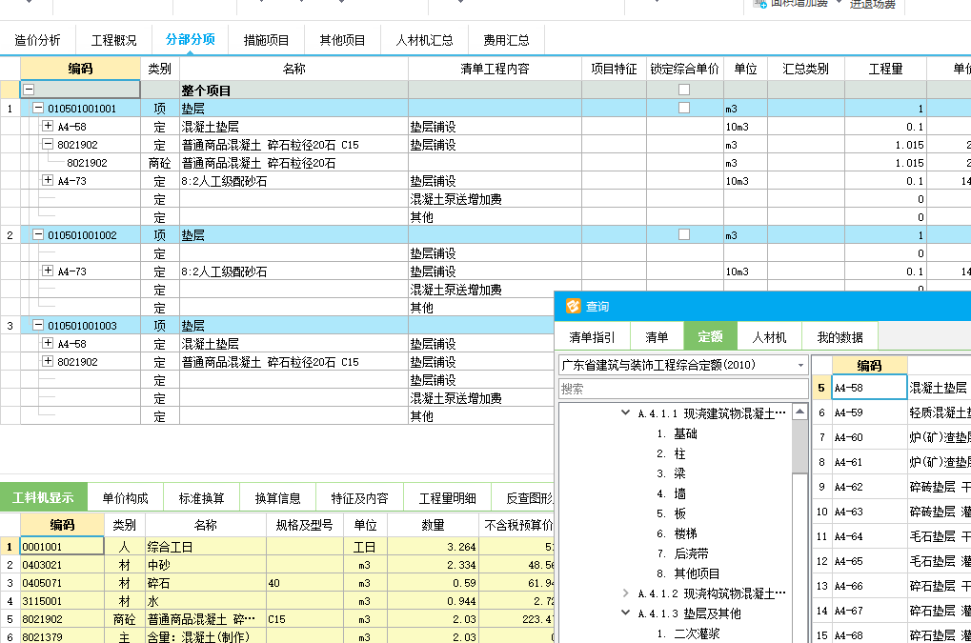Expand A4-58 under item 010501001003

tap(48, 343)
